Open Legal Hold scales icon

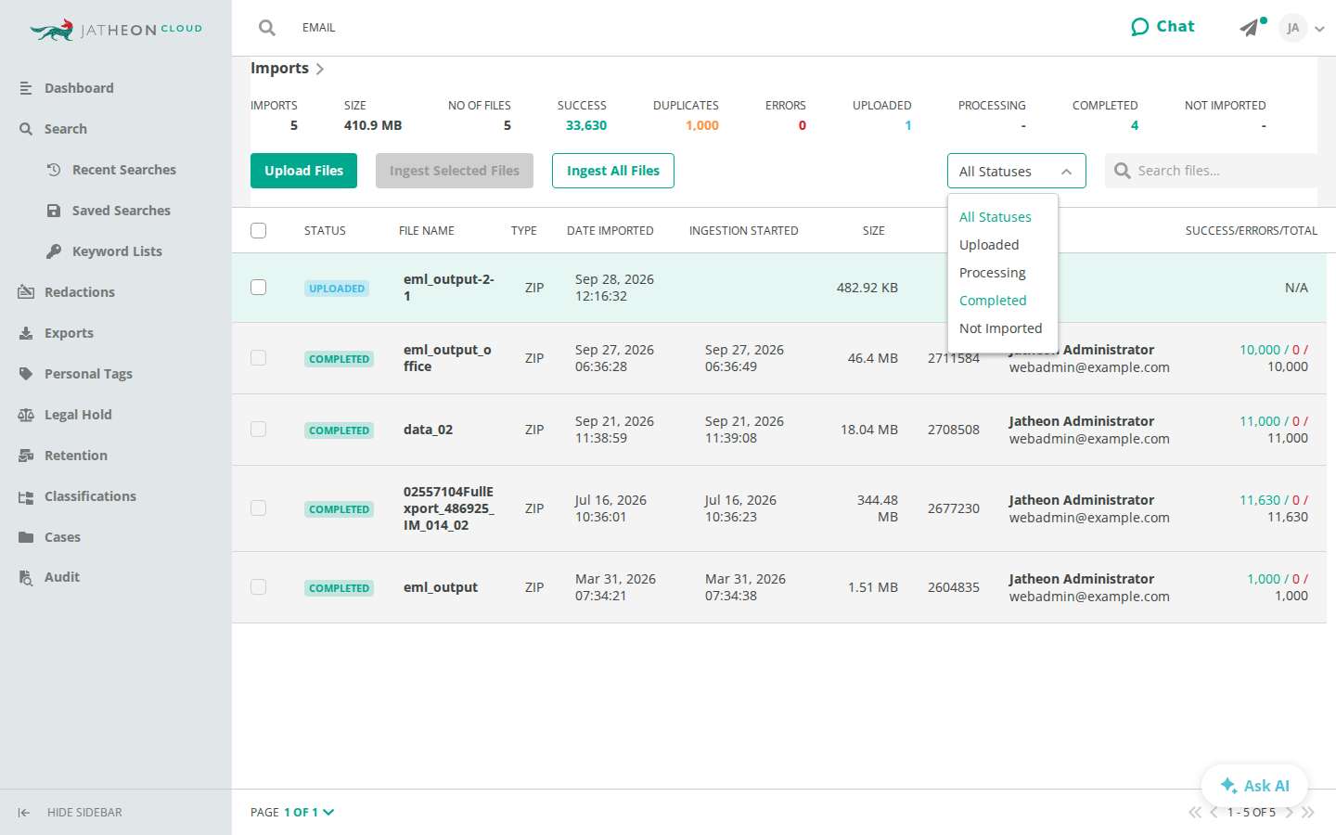(26, 415)
